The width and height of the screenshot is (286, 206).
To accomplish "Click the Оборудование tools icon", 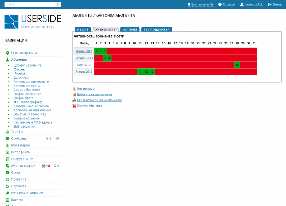I will click(8, 159).
